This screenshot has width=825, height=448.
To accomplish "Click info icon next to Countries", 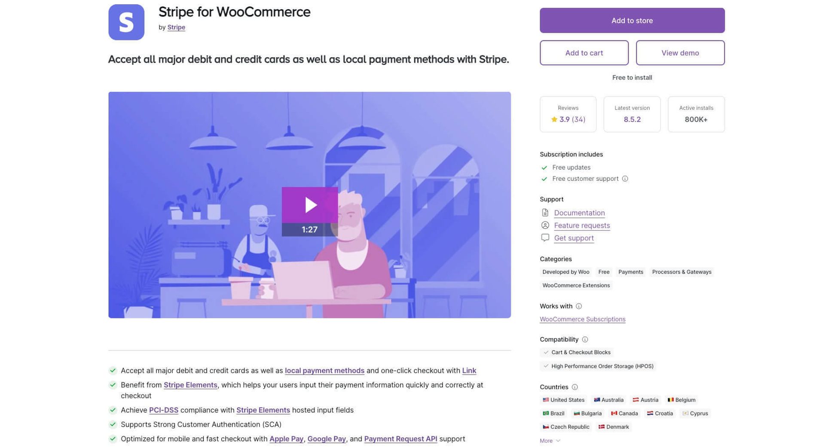I will [575, 387].
